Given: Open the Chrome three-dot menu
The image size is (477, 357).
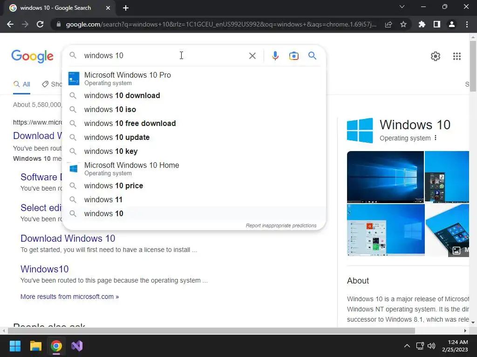Looking at the screenshot, I should pos(467,24).
